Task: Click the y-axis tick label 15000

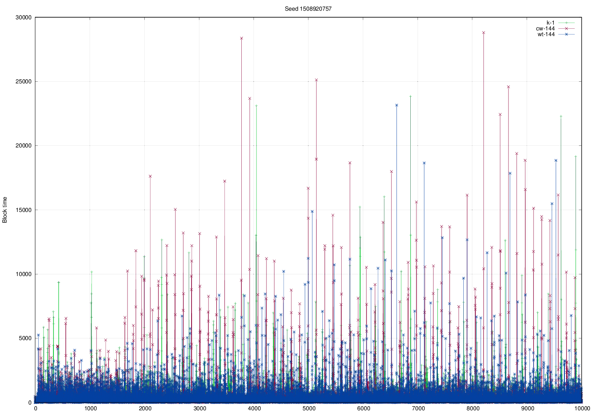Action: 23,210
